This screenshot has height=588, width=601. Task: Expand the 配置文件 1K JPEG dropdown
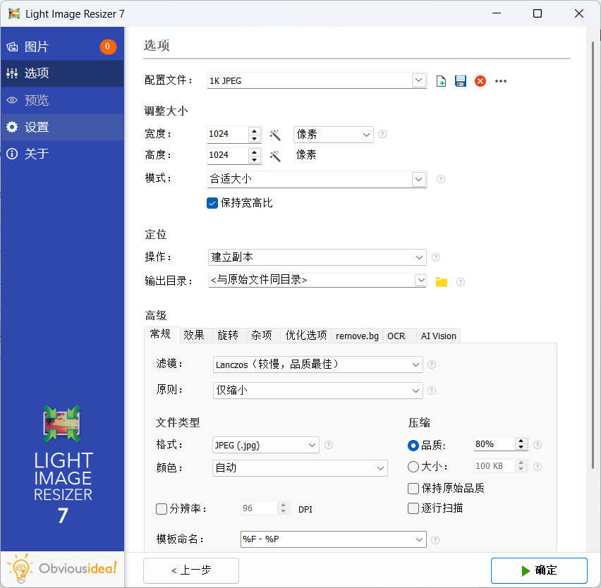coord(418,80)
